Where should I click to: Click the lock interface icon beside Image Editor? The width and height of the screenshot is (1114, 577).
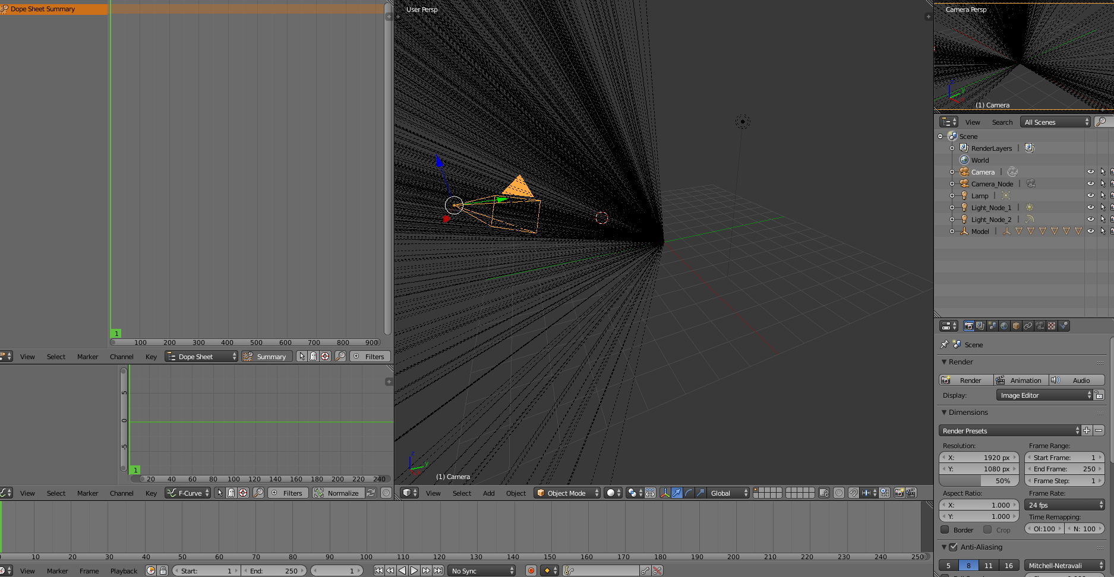(1099, 395)
